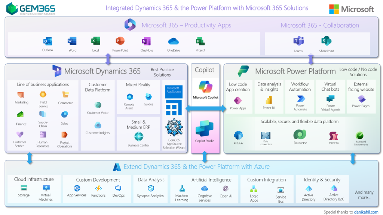Click the Active Directory B2C icon
This screenshot has height=215, width=383.
tap(334, 188)
